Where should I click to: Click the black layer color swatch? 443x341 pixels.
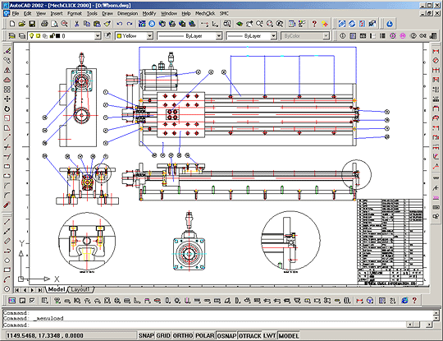tap(57, 36)
